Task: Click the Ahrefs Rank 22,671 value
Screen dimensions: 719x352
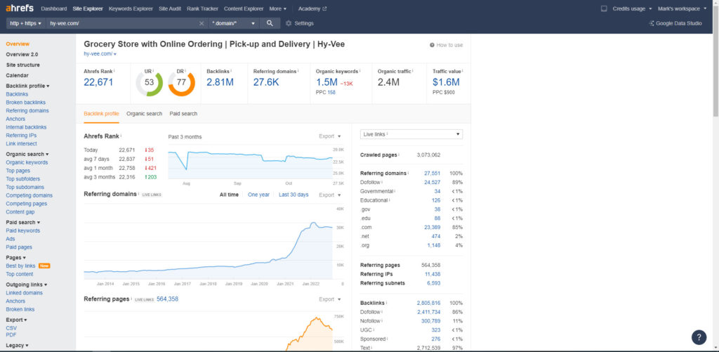Action: click(98, 82)
